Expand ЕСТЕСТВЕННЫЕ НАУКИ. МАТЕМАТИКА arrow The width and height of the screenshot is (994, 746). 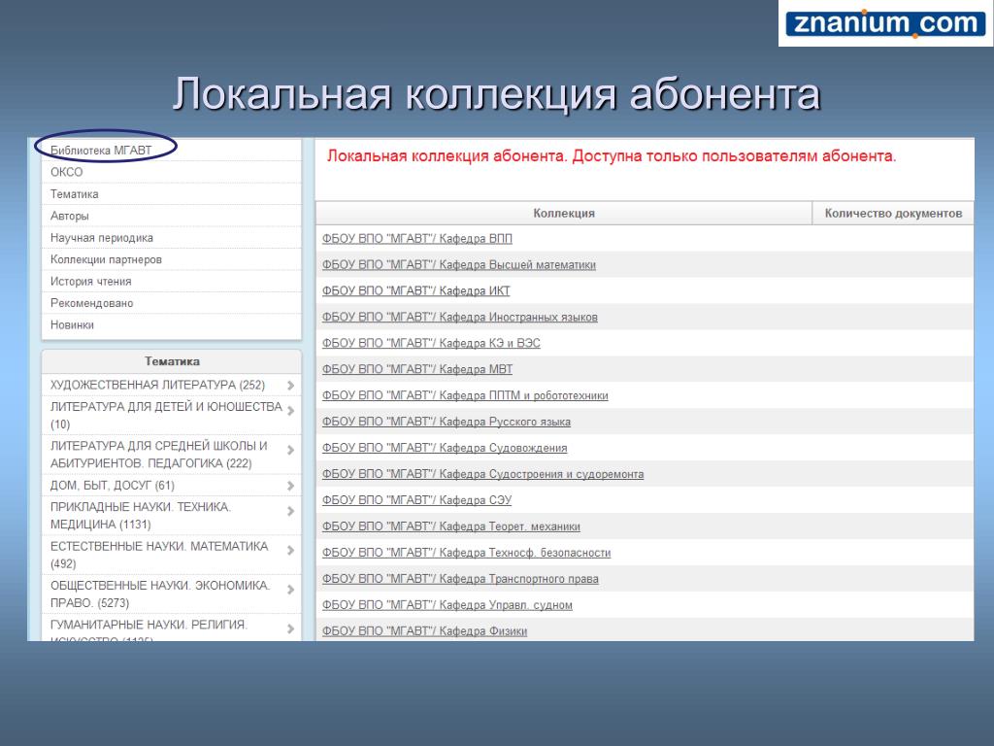click(290, 550)
